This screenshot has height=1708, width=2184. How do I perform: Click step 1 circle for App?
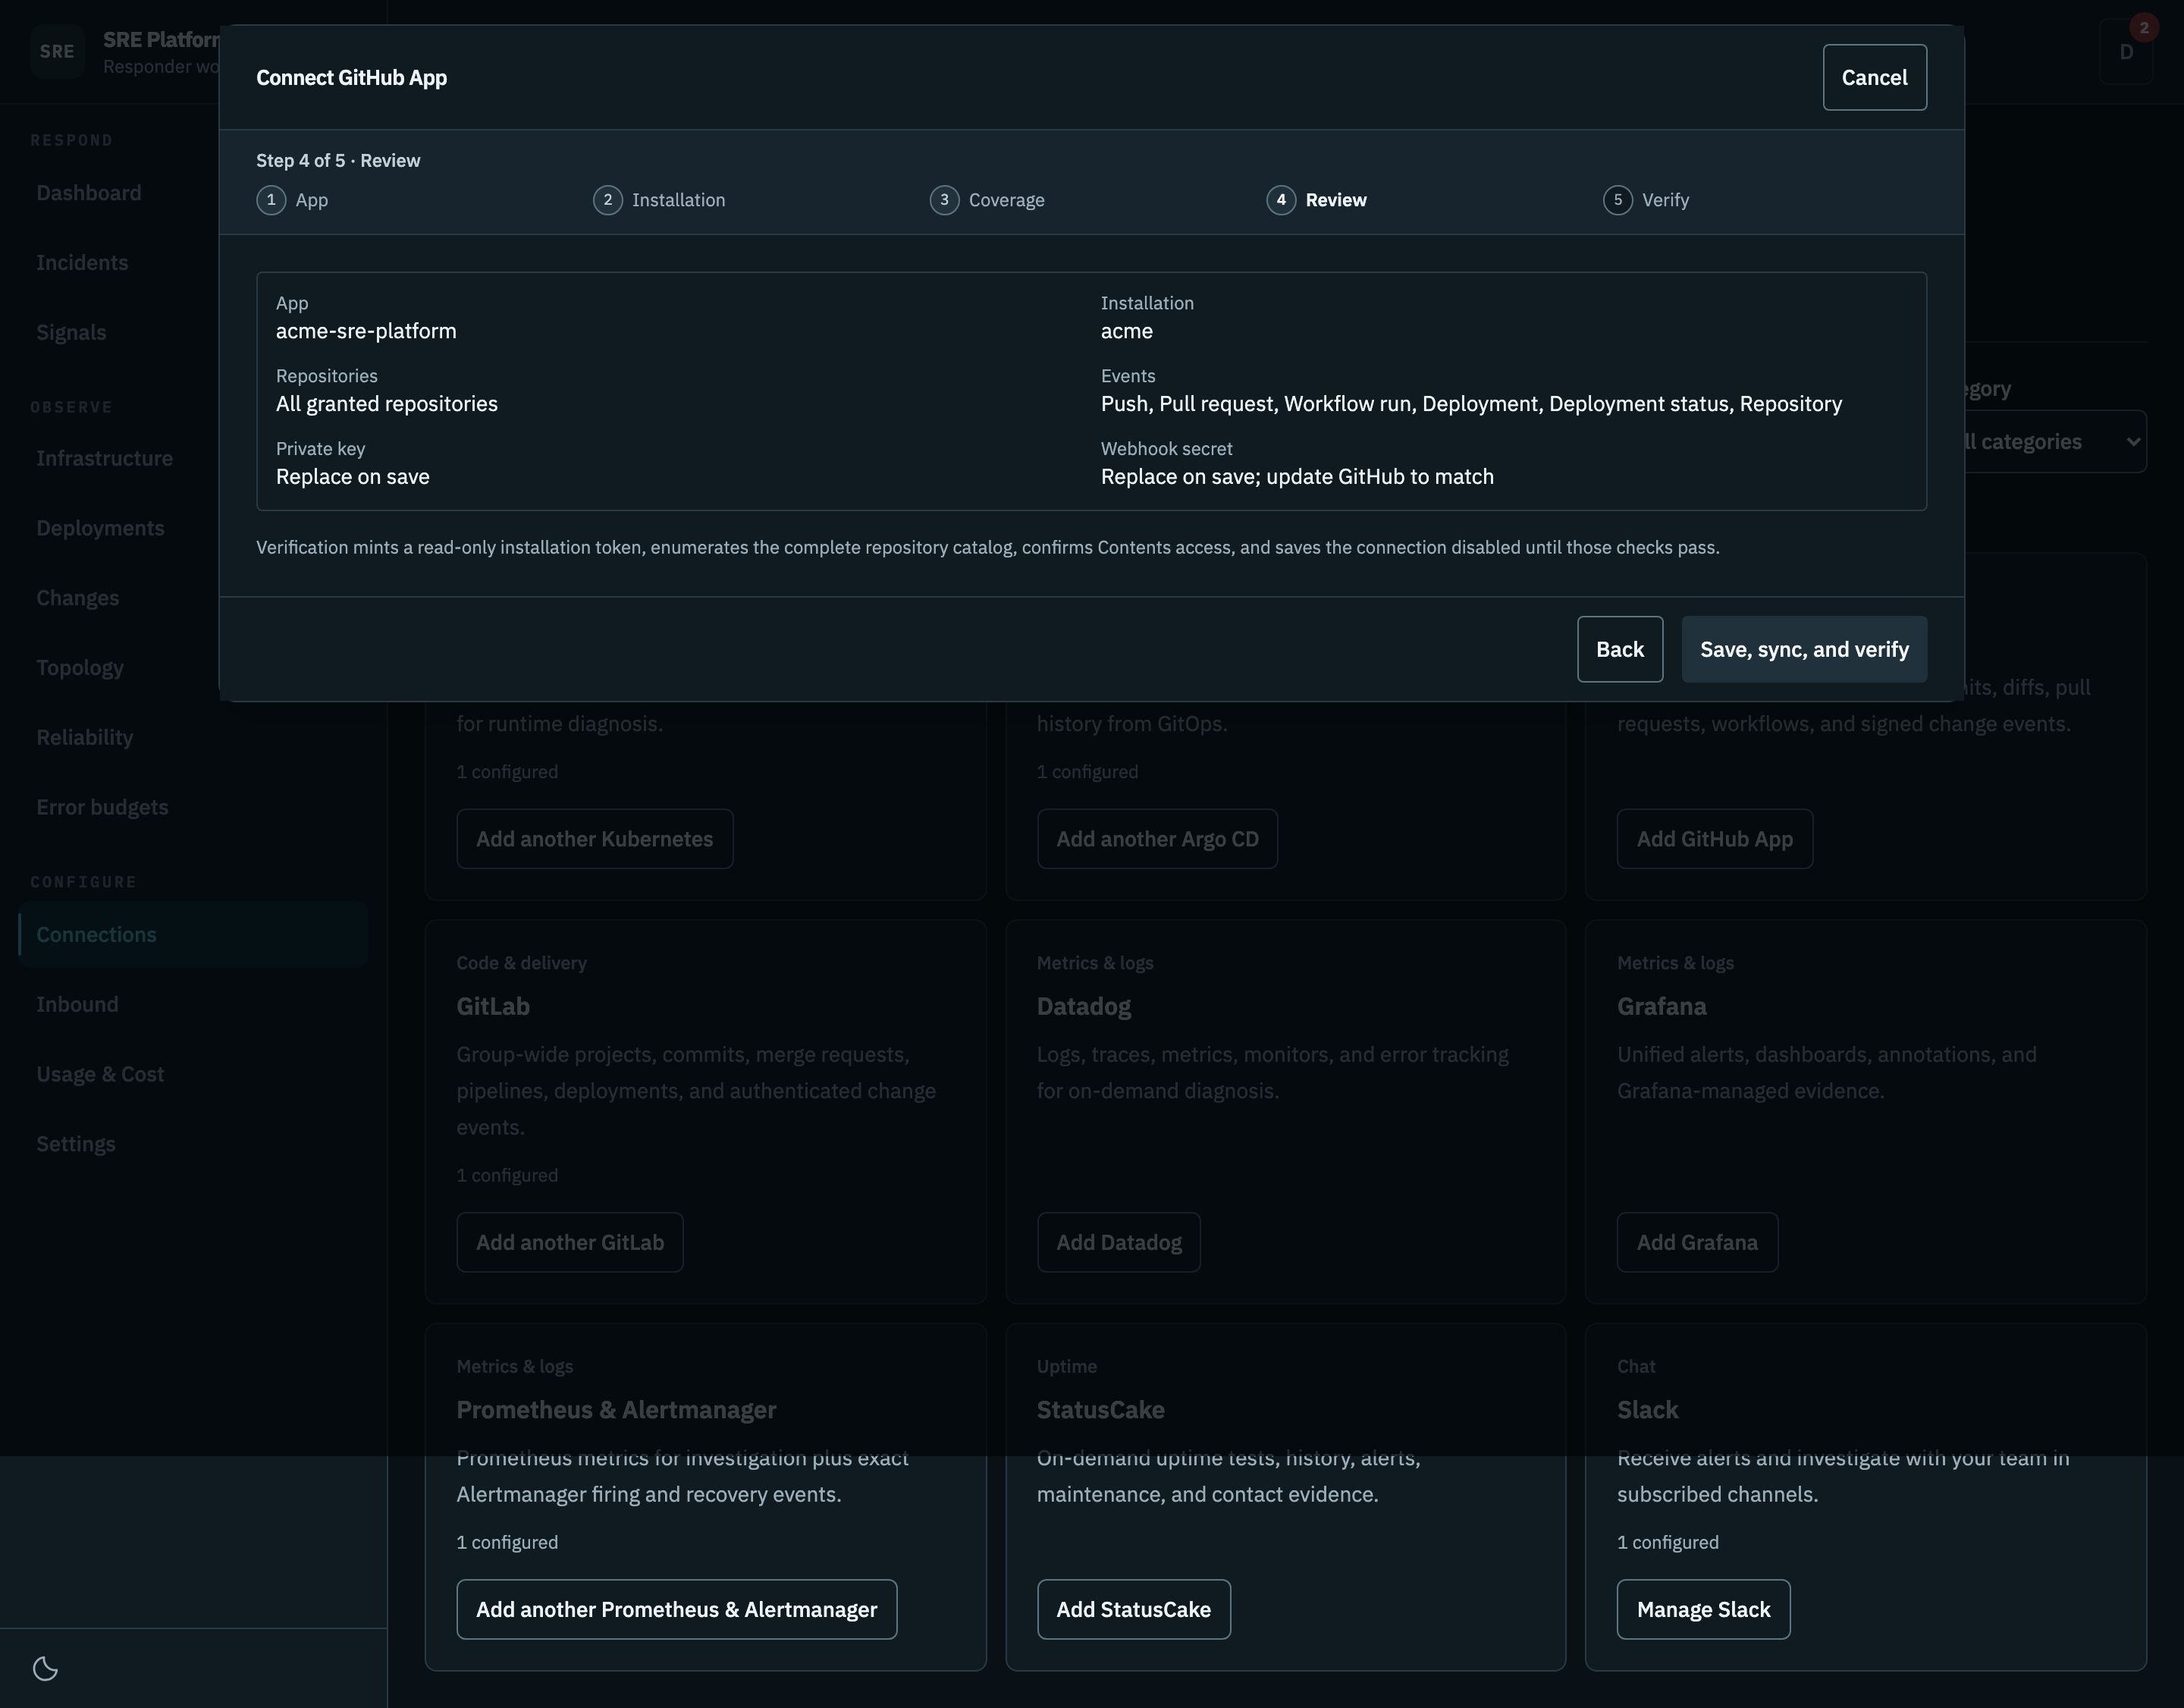[271, 200]
